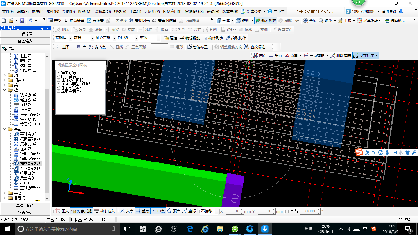The image size is (418, 235).
Task: Toggle the 旋转 checkbox in status bar
Action: (287, 211)
